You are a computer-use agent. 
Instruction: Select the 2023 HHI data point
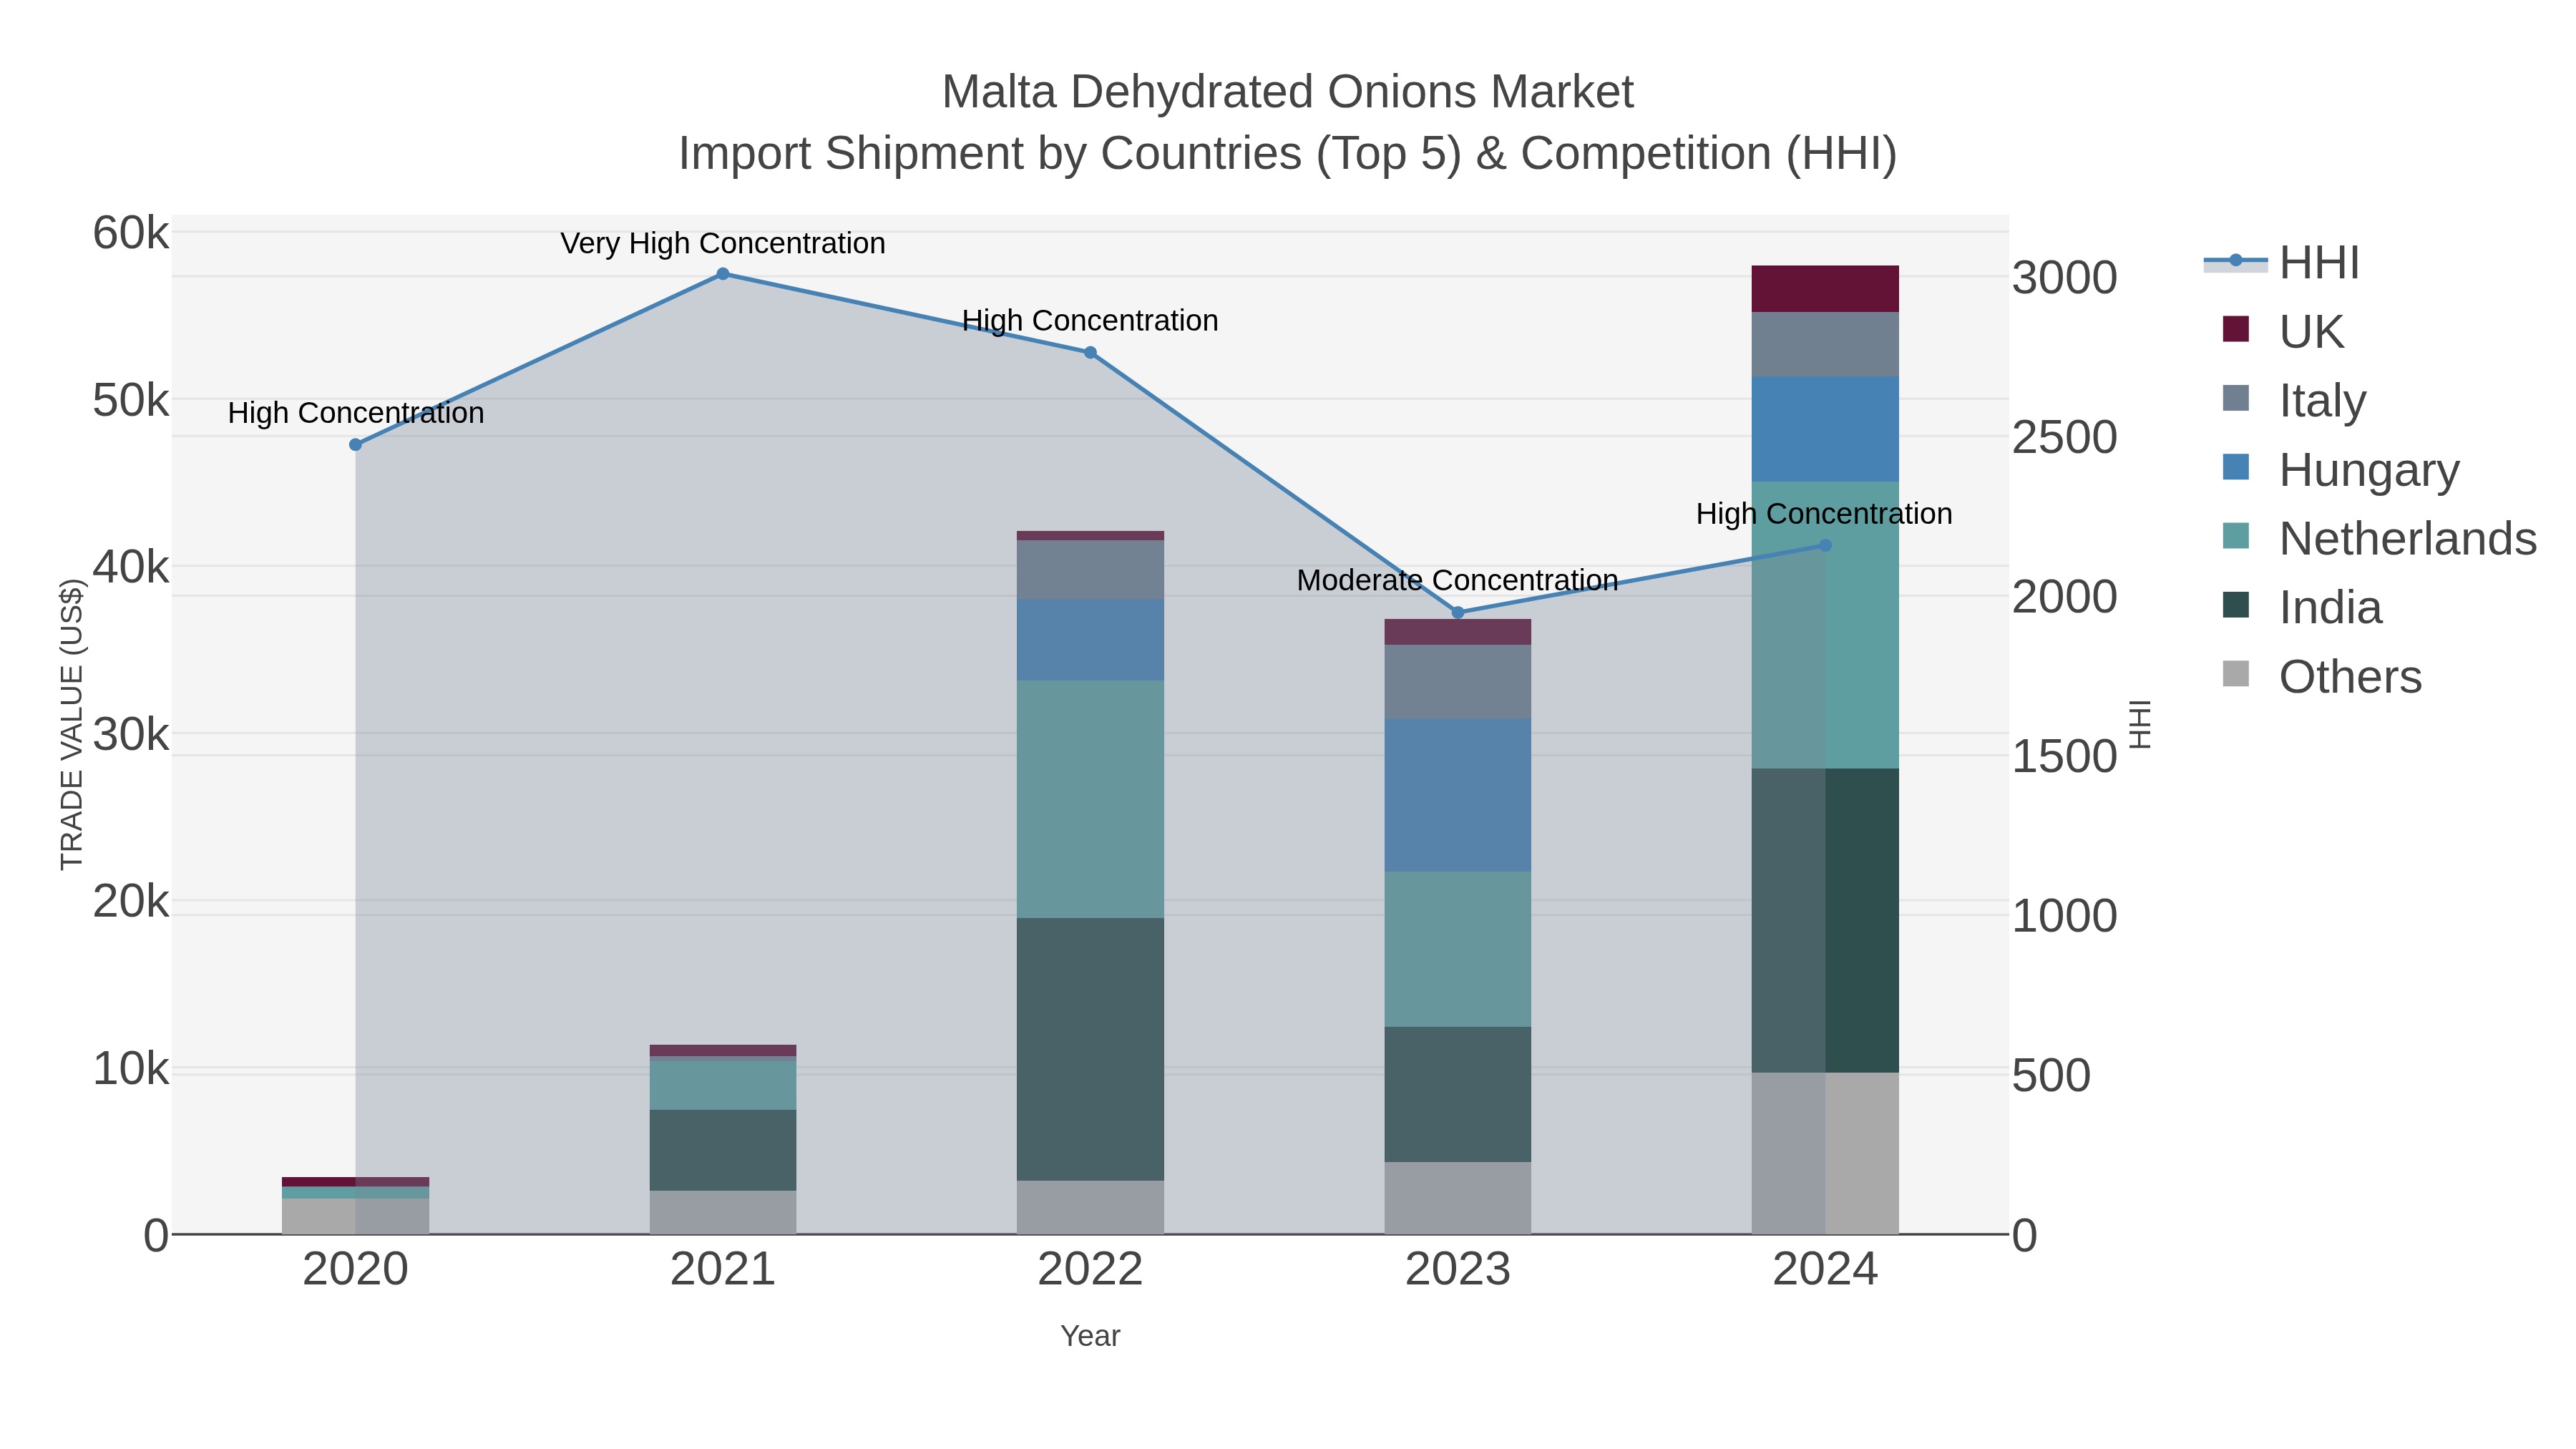click(1458, 613)
